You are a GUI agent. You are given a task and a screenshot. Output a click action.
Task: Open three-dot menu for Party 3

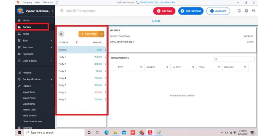pos(105,71)
